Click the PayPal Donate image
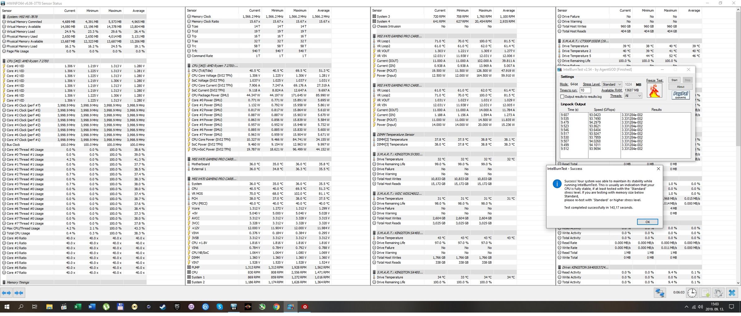This screenshot has width=741, height=316. point(681,95)
